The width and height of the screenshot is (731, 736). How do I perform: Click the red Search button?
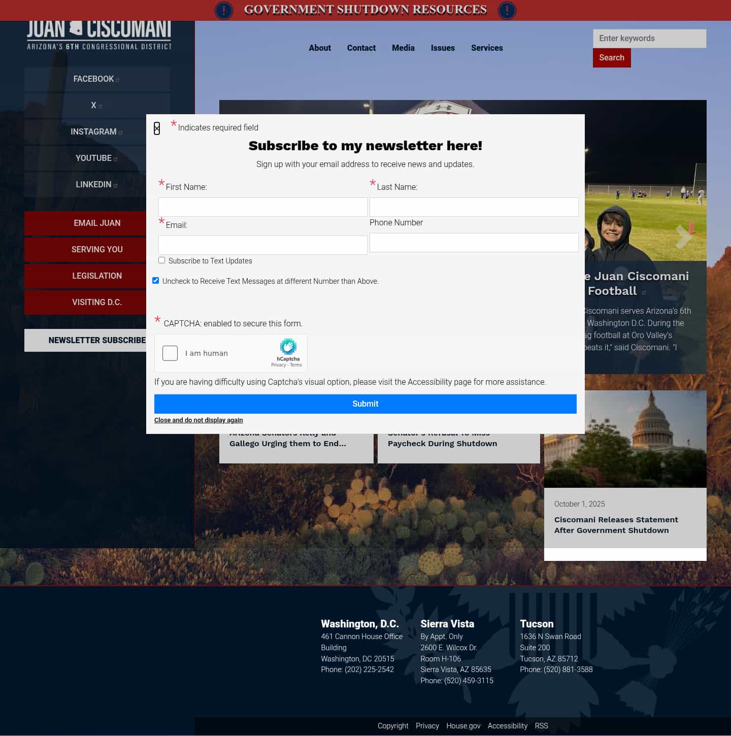612,58
